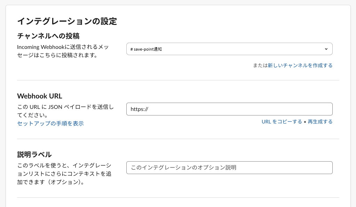This screenshot has width=356, height=207.
Task: Click the Incoming Webhook description paragraph
Action: pyautogui.click(x=65, y=51)
